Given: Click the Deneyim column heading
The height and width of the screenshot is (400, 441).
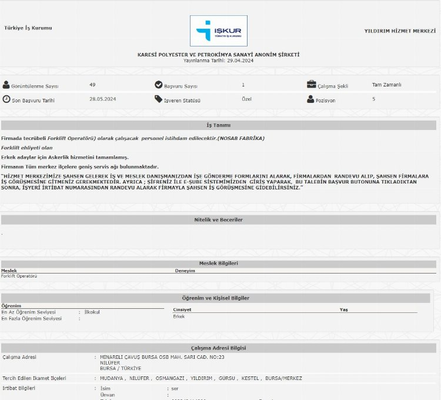Looking at the screenshot, I should point(185,271).
